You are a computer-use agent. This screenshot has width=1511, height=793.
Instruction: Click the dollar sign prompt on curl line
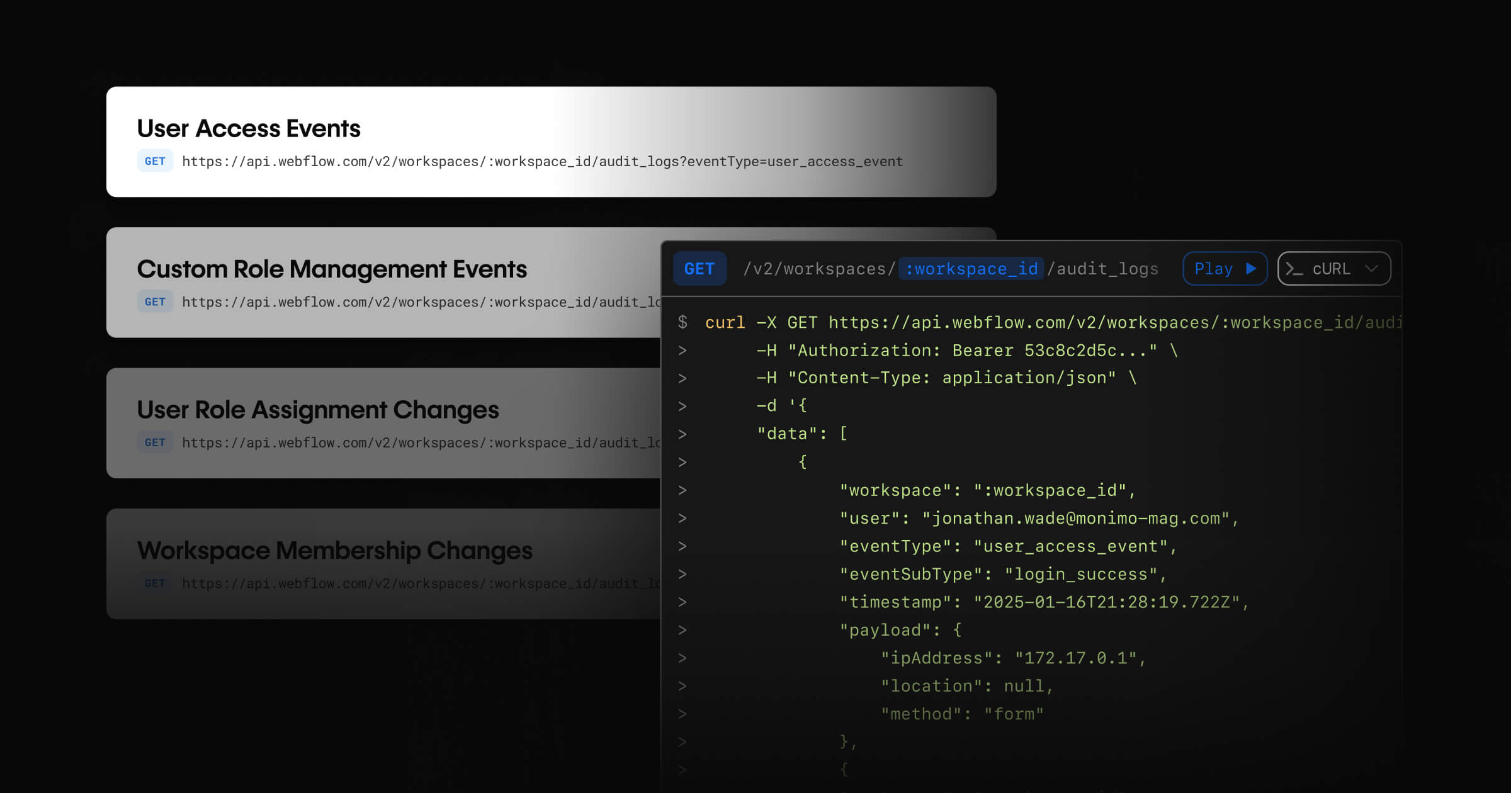[x=682, y=322]
